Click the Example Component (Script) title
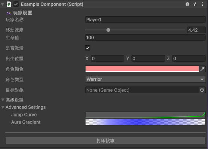The height and width of the screenshot is (149, 208). (52, 4)
